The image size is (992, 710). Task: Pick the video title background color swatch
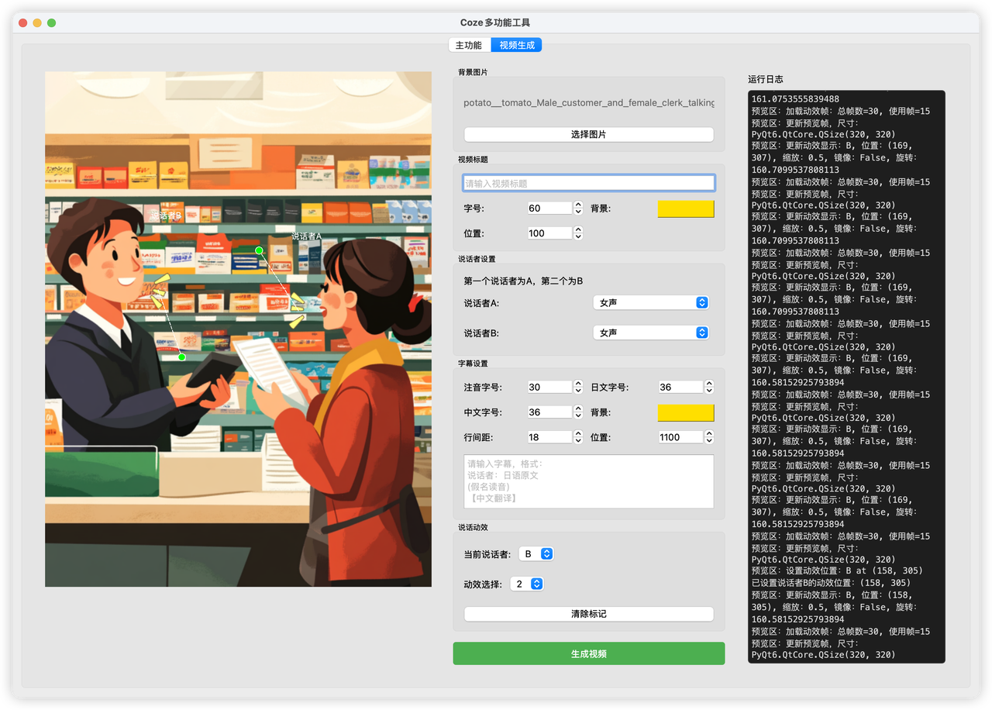(x=685, y=209)
